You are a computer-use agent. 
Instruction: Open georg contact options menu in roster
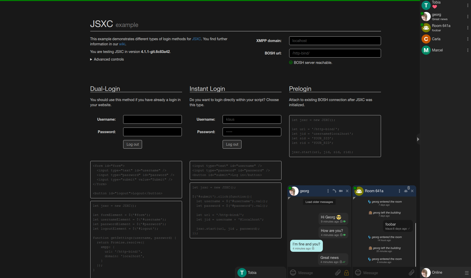point(468,17)
